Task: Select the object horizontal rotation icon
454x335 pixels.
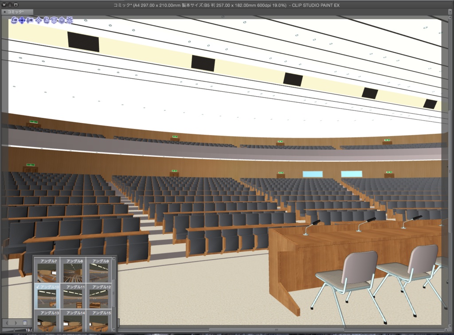Action: pos(54,20)
